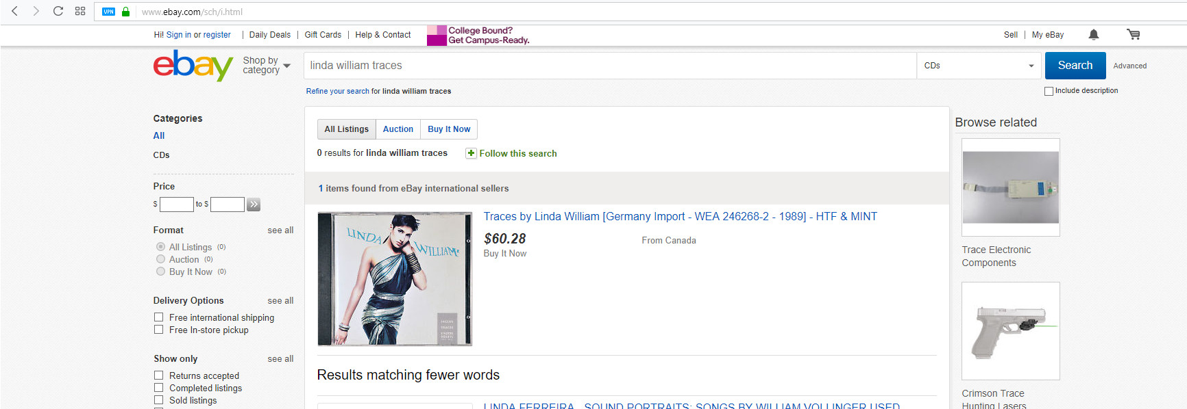Click the $60.28 price text
1187x409 pixels.
point(505,239)
